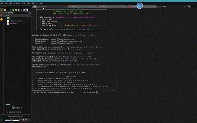Open the https://ubuntu.com/pro link
The width and height of the screenshot is (197, 123).
tap(62, 43)
